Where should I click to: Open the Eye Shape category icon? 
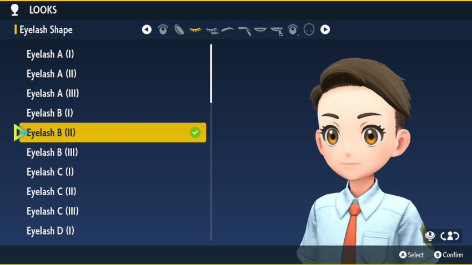(163, 29)
